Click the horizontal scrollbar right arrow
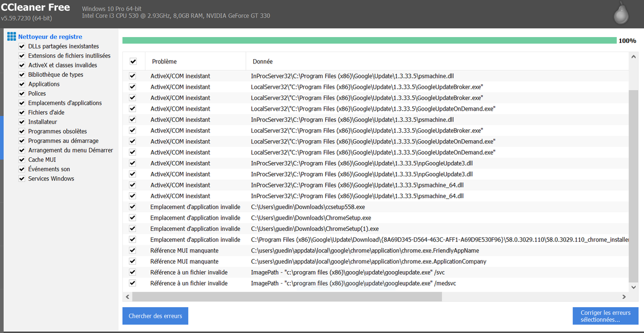Screen dimensions: 644x333 click(x=624, y=296)
